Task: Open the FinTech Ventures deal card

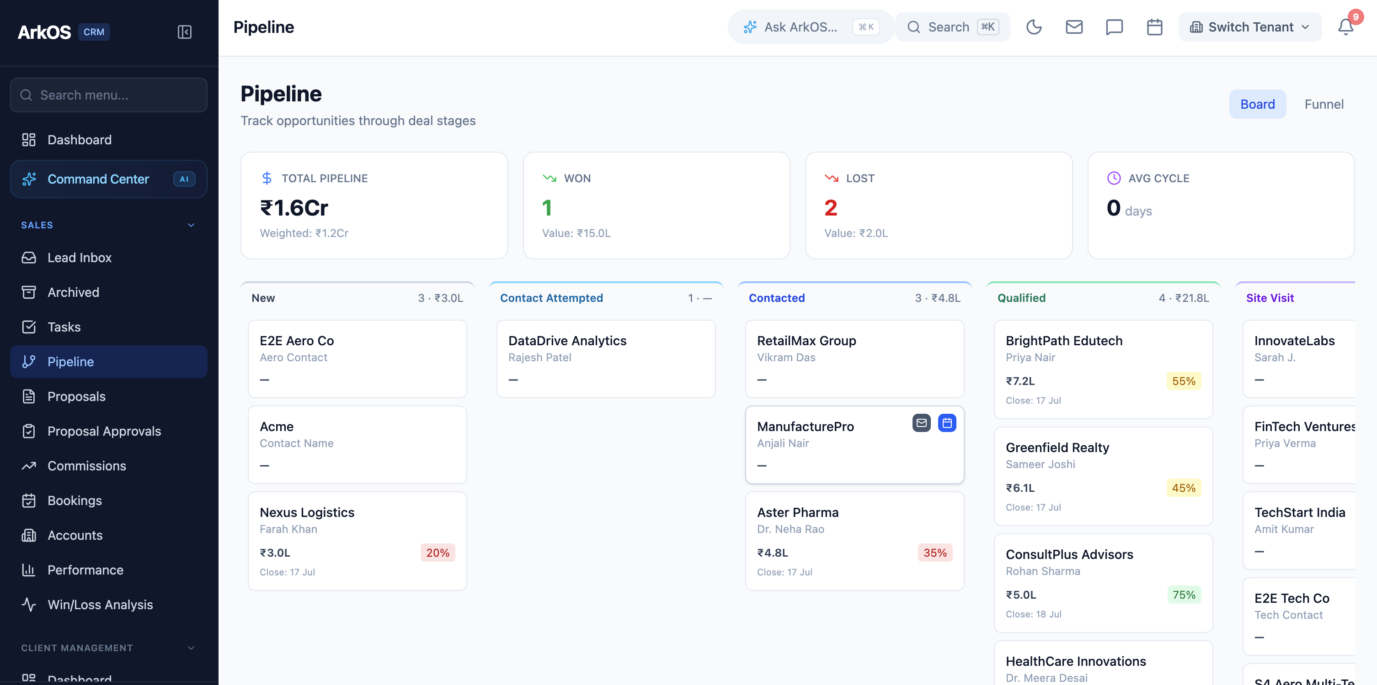Action: [1299, 445]
